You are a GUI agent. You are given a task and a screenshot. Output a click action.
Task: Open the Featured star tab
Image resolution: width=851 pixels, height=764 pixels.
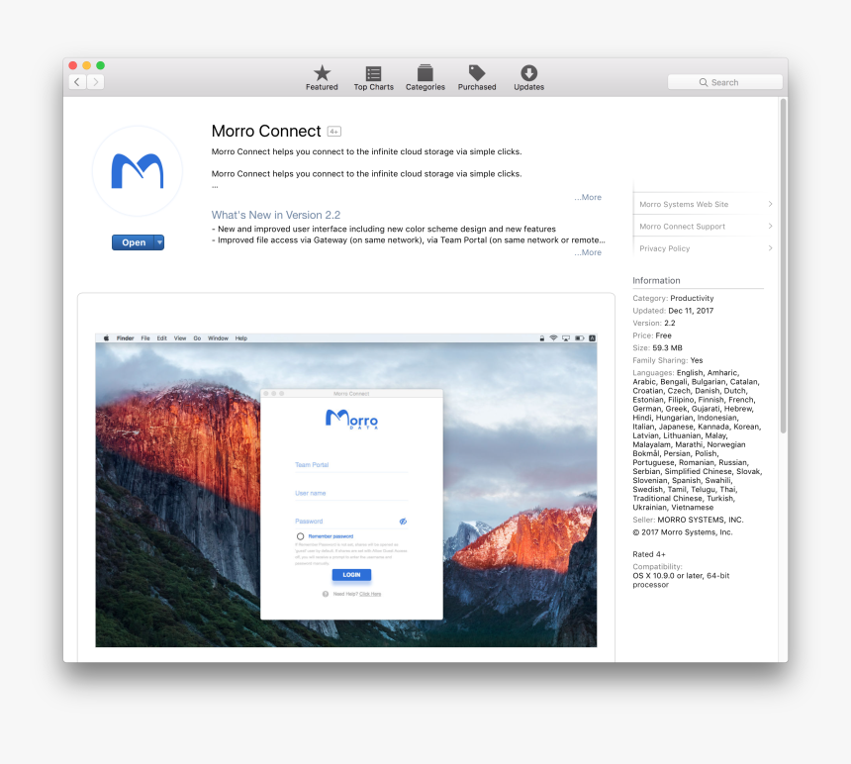tap(322, 78)
